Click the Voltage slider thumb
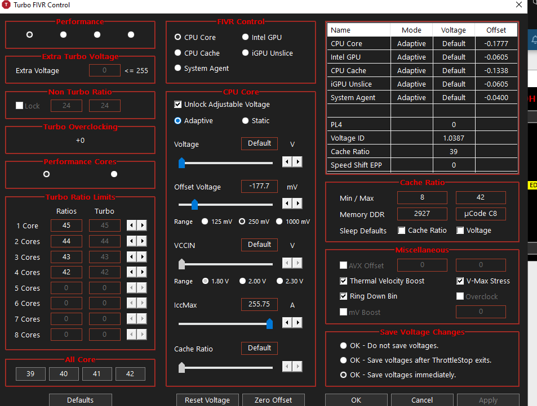The image size is (537, 406). point(182,163)
